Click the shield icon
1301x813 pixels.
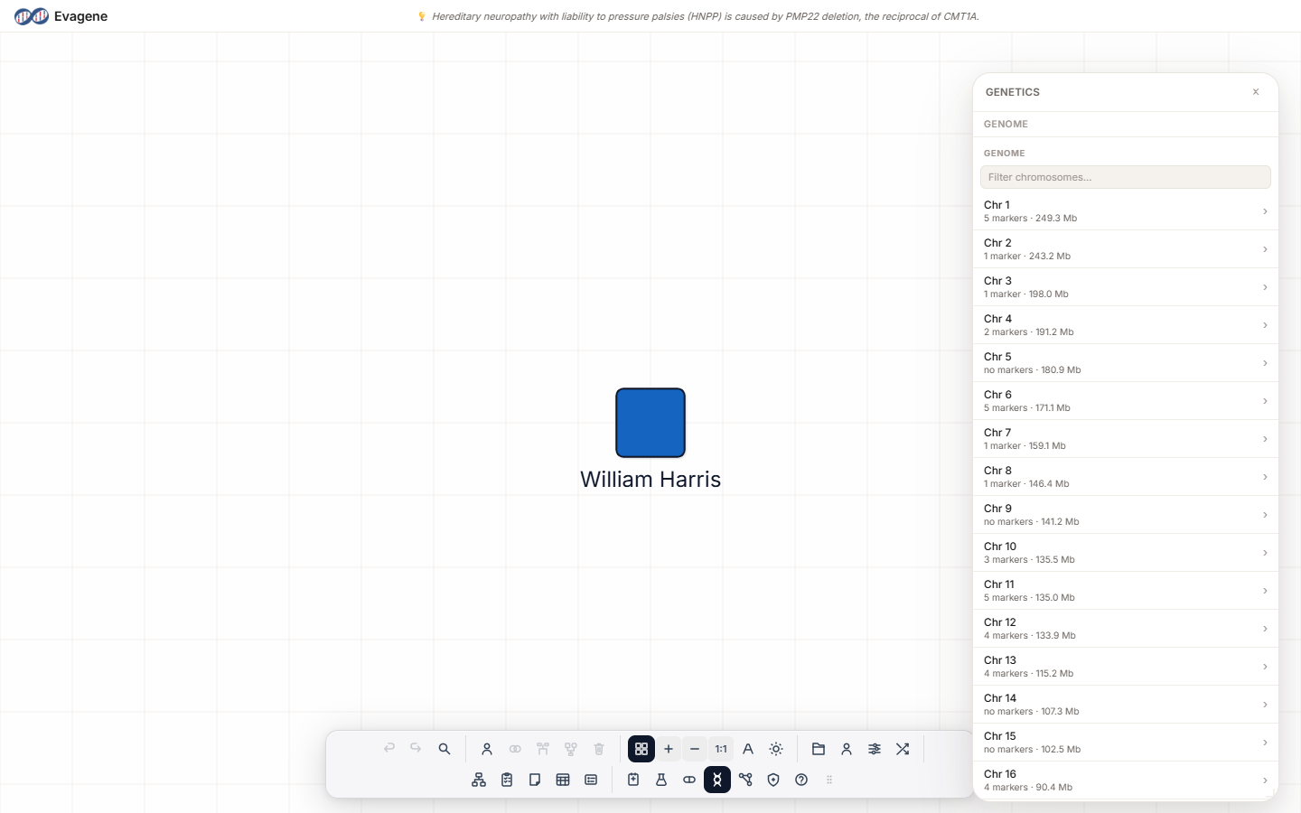point(773,780)
